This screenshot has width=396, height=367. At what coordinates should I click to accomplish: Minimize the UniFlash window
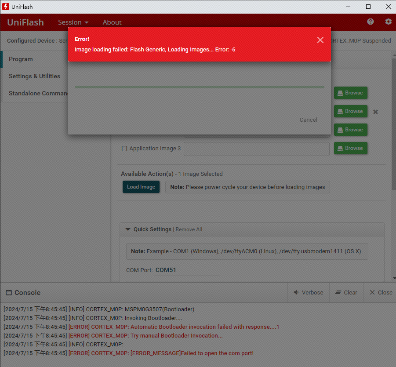(x=348, y=7)
